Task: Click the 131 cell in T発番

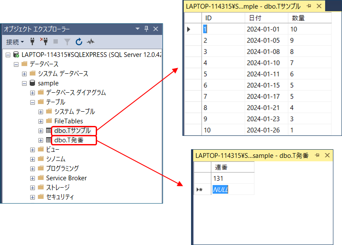Action: click(233, 179)
